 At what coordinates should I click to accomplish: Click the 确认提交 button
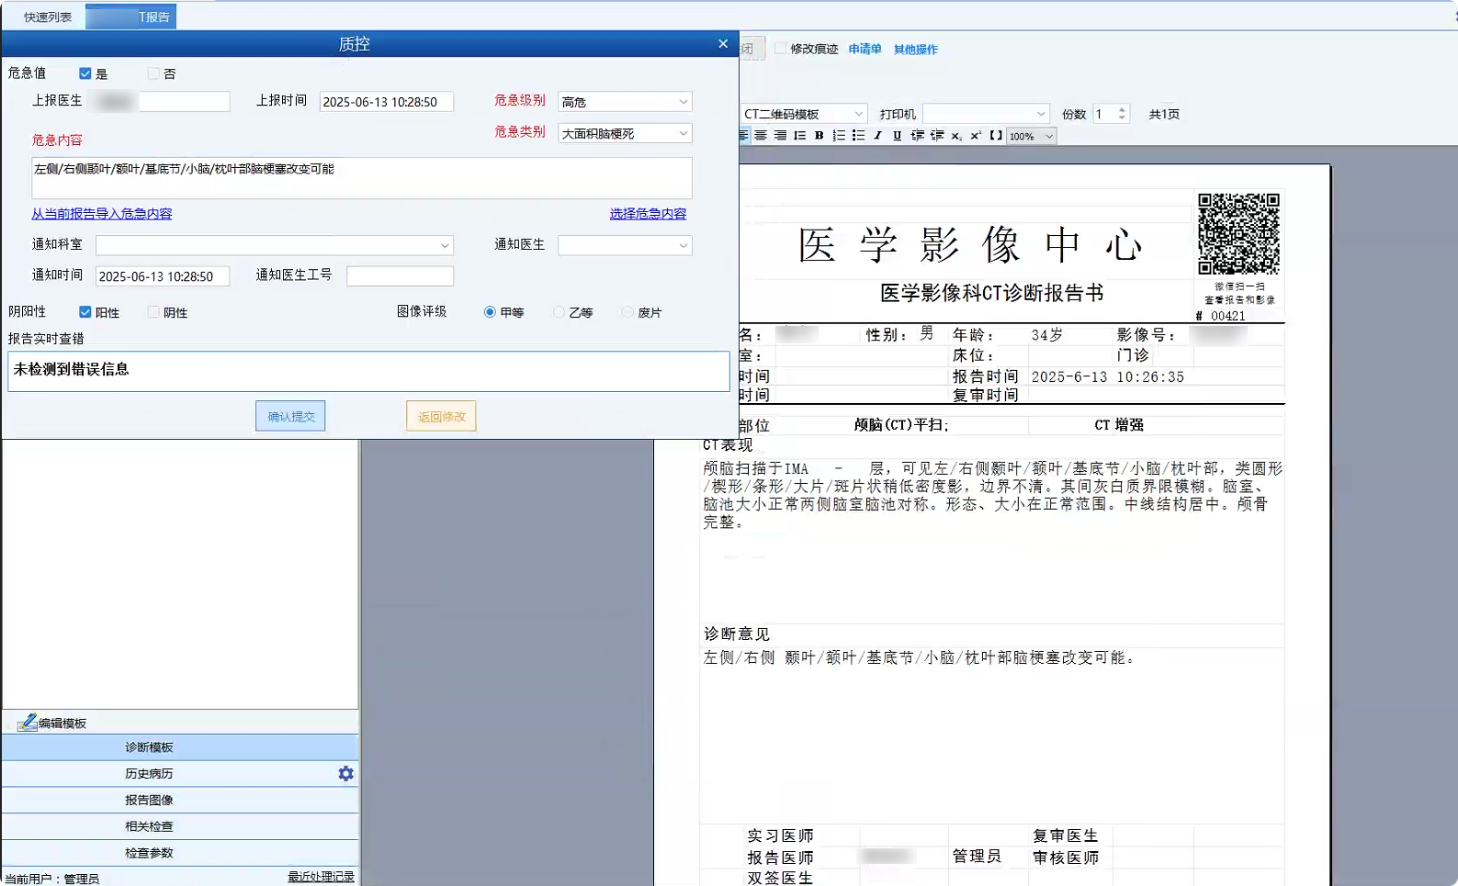point(290,417)
